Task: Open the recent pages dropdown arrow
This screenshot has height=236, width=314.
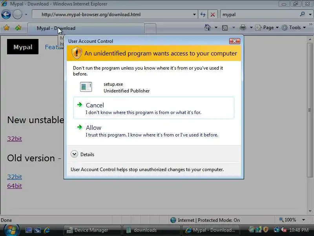Action: [x=26, y=15]
